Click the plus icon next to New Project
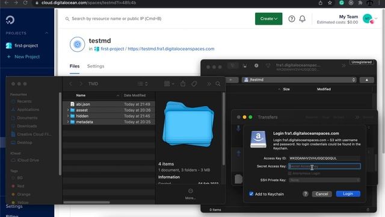 pyautogui.click(x=9, y=57)
